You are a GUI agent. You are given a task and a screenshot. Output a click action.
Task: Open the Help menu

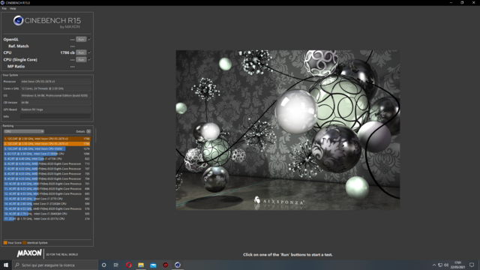pos(13,8)
